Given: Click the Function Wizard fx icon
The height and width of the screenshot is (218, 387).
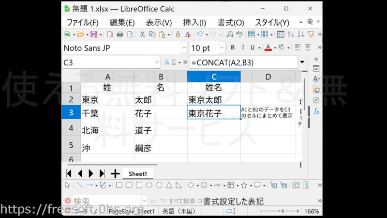Looking at the screenshot, I should [x=167, y=62].
